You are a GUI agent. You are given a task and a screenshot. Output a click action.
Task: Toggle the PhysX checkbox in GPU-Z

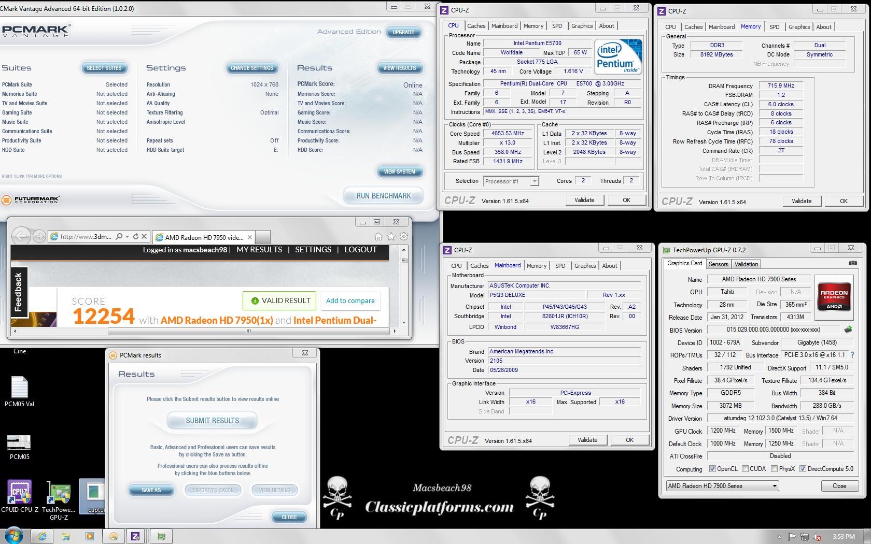[774, 469]
